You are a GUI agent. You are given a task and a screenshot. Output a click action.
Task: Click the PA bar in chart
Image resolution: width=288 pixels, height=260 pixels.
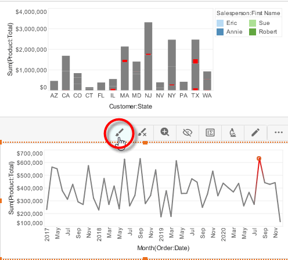point(183,86)
